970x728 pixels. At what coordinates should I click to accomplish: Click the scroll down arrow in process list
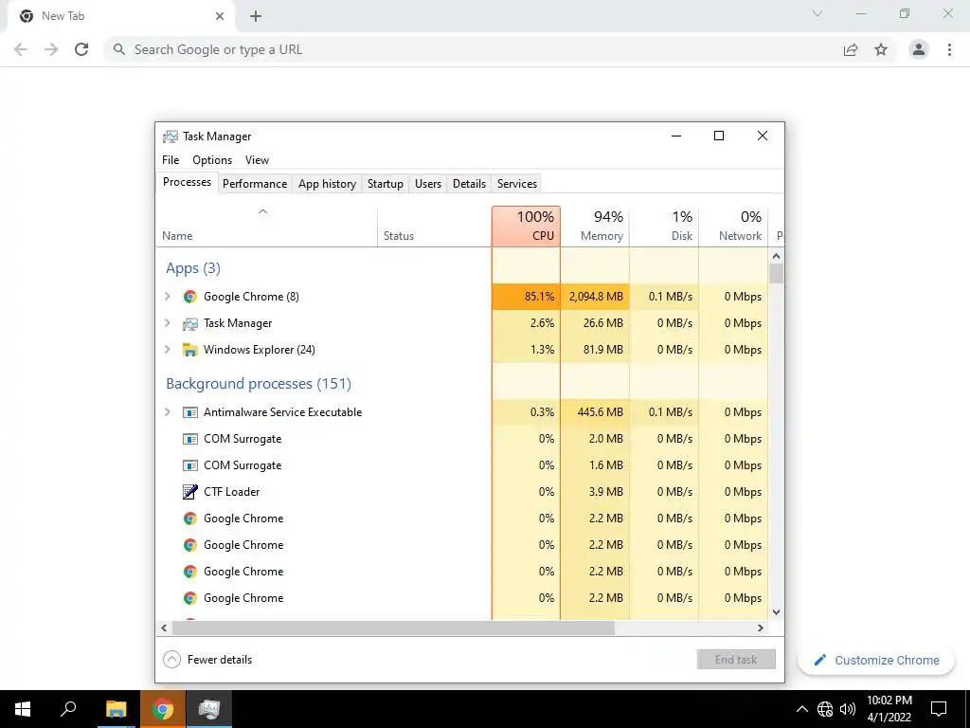[x=777, y=612]
